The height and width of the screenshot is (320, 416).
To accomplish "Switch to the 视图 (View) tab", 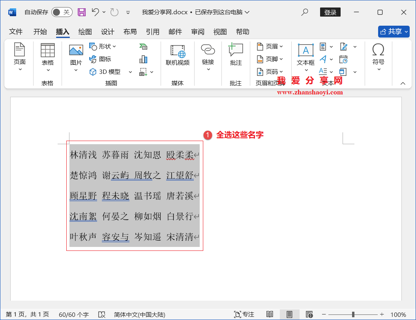I will [x=220, y=32].
